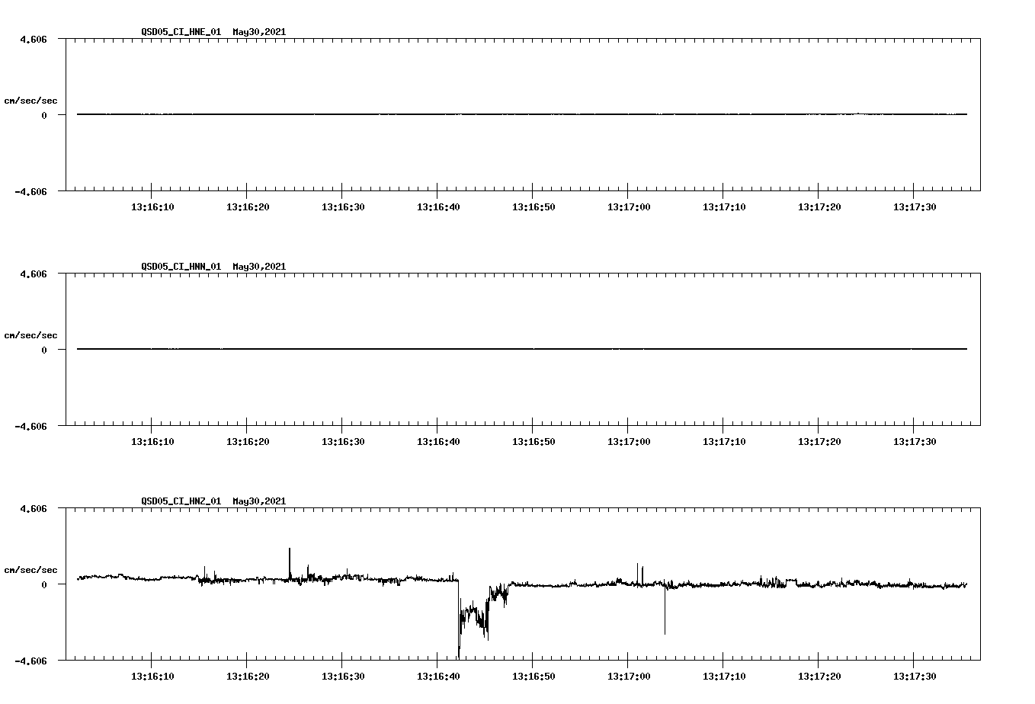This screenshot has height=704, width=1035.
Task: Click the QSD05_CI_HNN_01 plot title
Action: pos(213,267)
